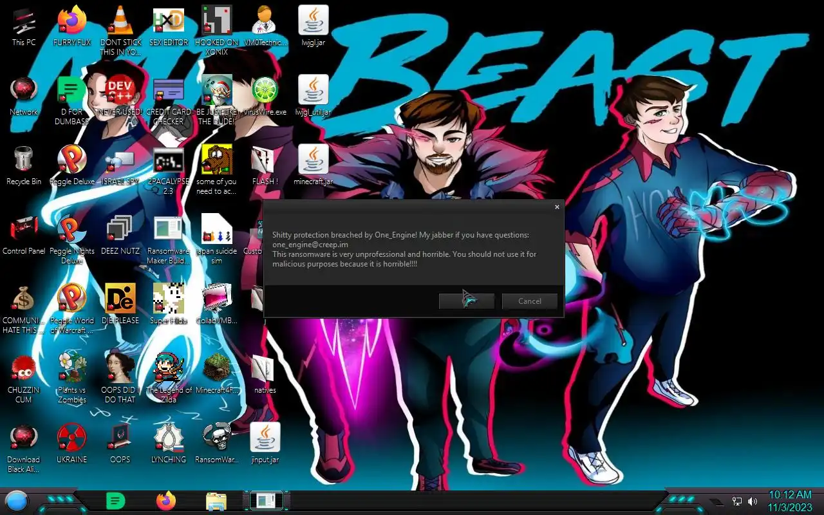Viewport: 824px width, 515px height.
Task: Select the Network desktop icon
Action: point(24,97)
